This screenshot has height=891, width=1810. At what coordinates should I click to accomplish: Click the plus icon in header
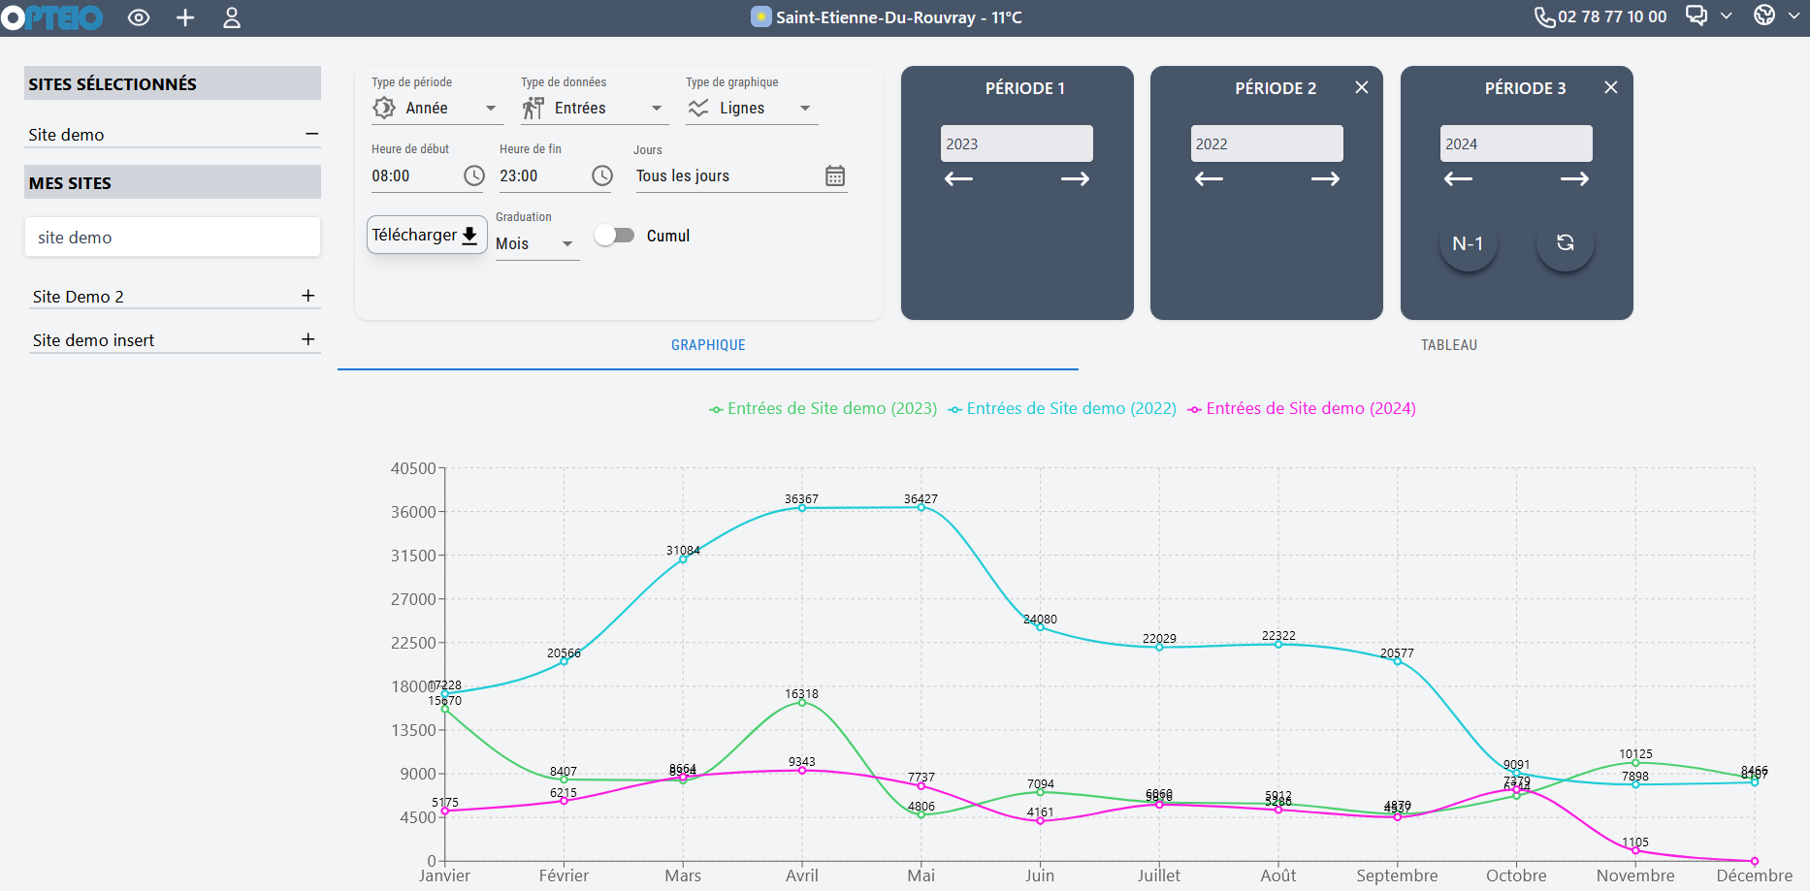point(185,17)
